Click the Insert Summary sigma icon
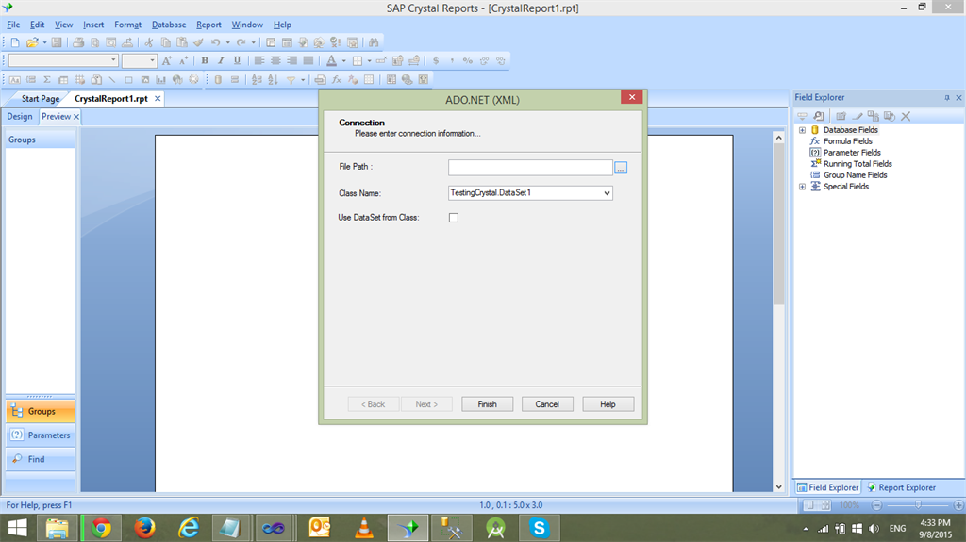 [47, 79]
